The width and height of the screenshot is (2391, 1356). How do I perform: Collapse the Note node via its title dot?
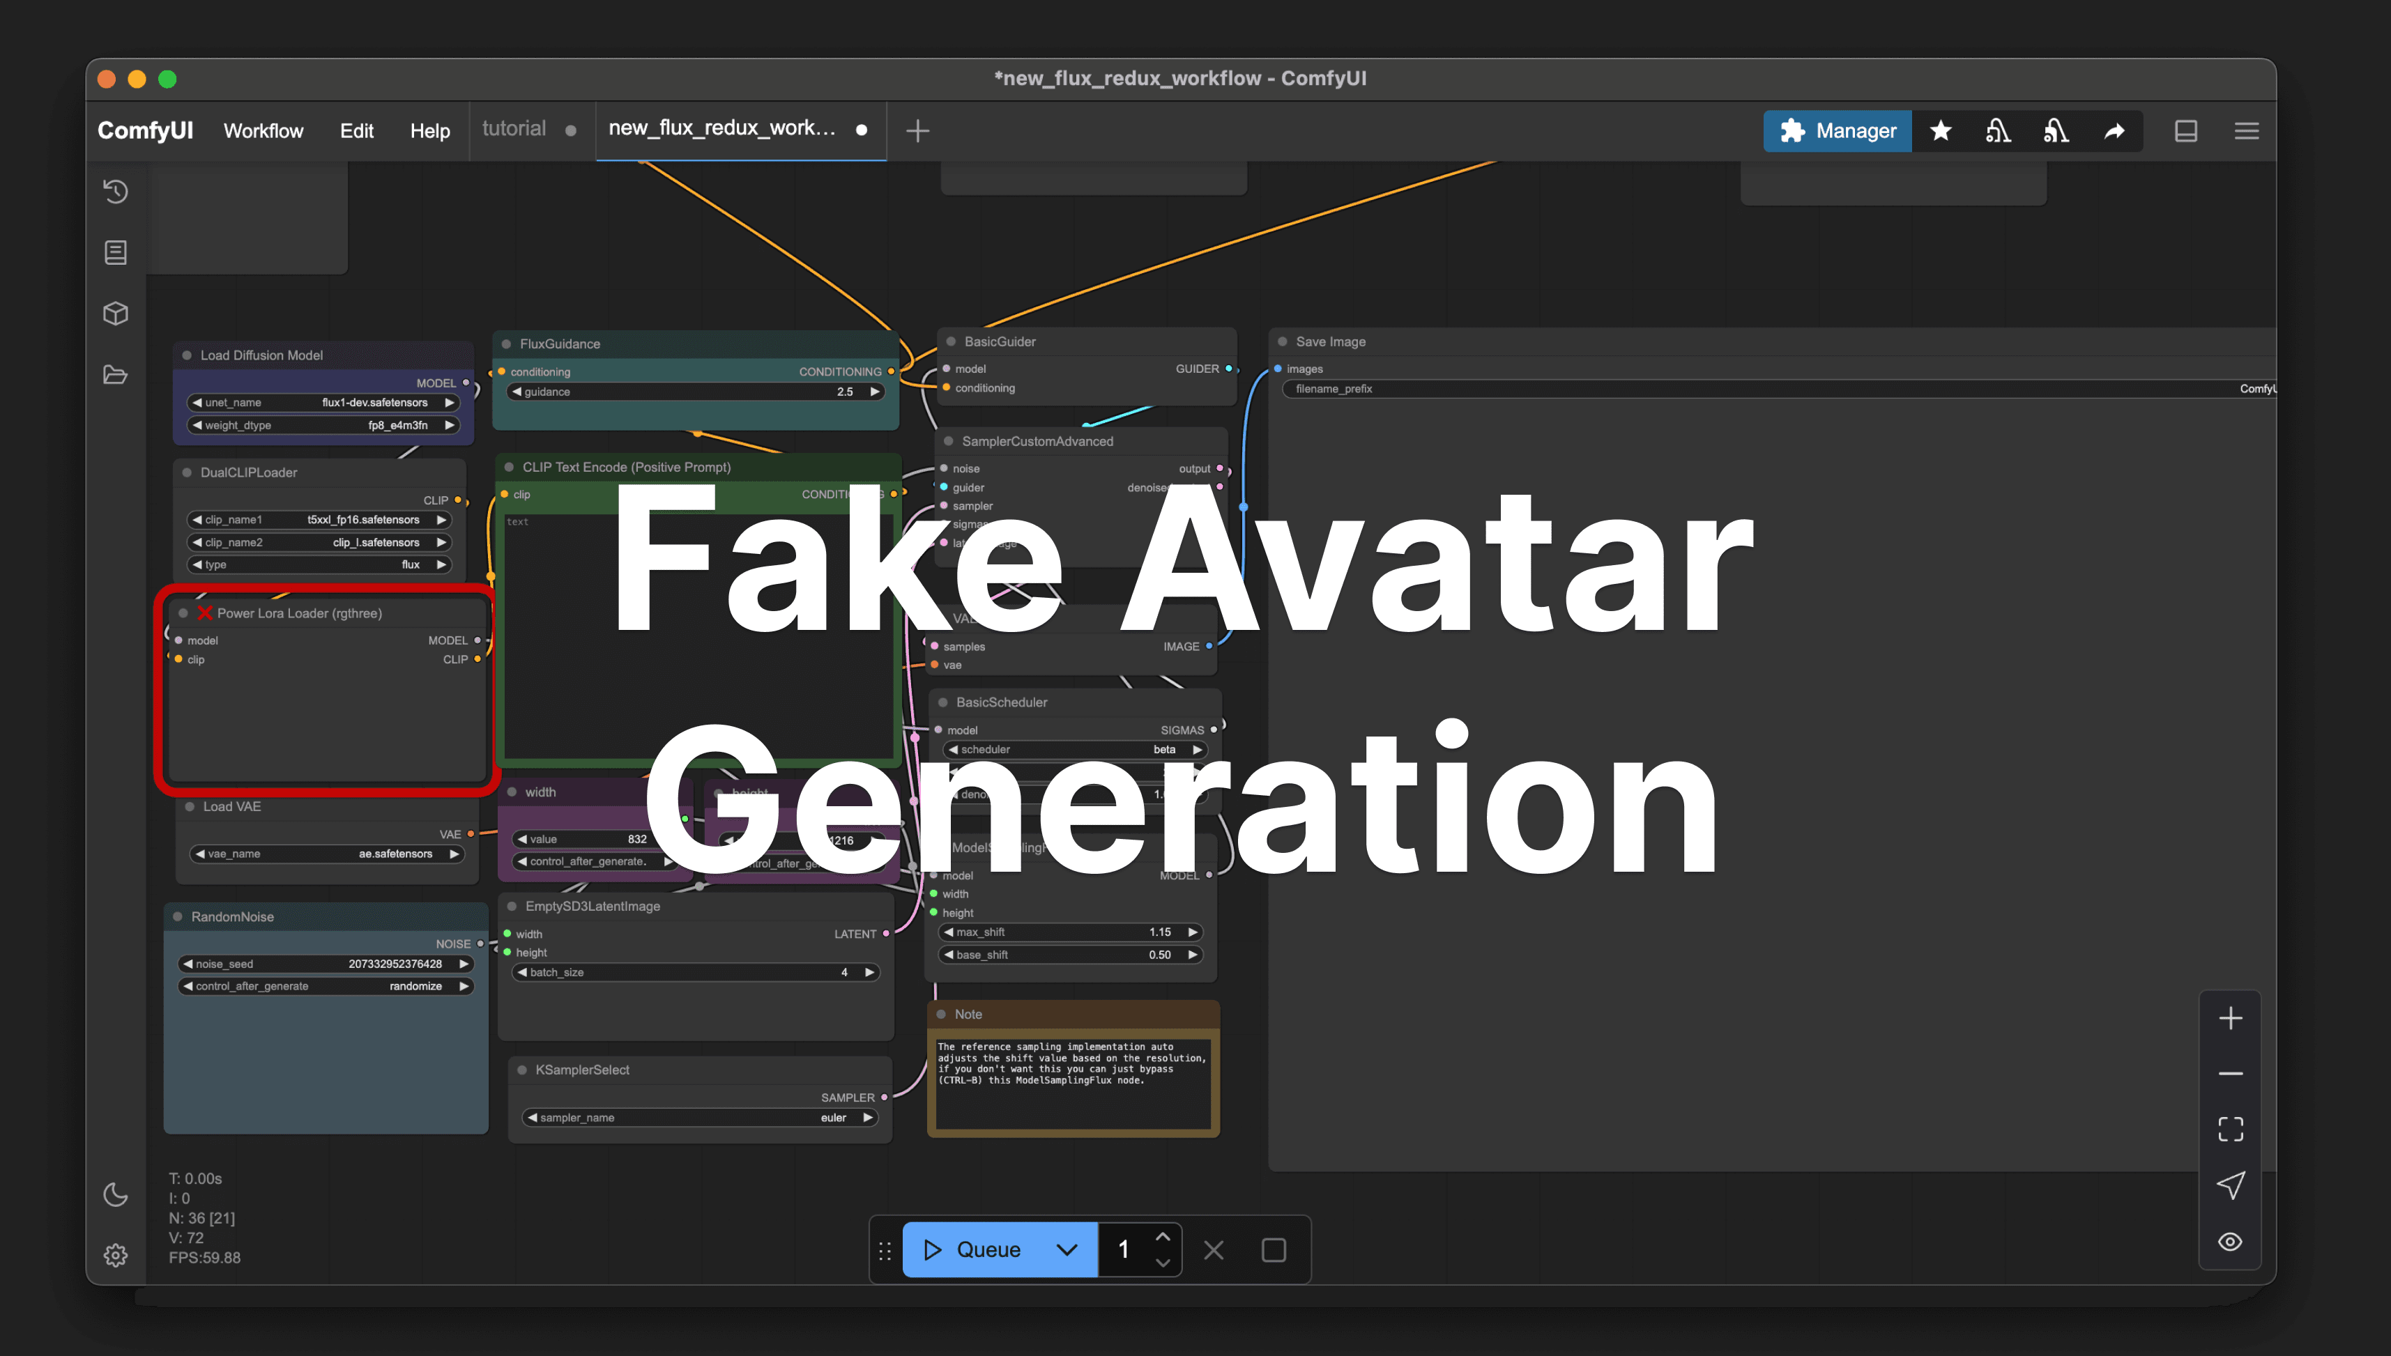click(942, 1014)
